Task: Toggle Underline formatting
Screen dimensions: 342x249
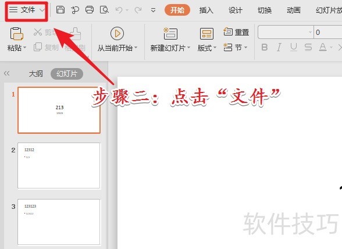Action: [294, 47]
